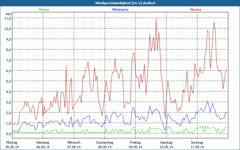
Task: Select the date 08.05.14
Action: (105, 147)
